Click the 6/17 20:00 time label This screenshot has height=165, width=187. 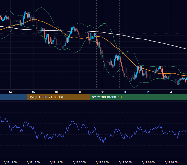point(79,162)
